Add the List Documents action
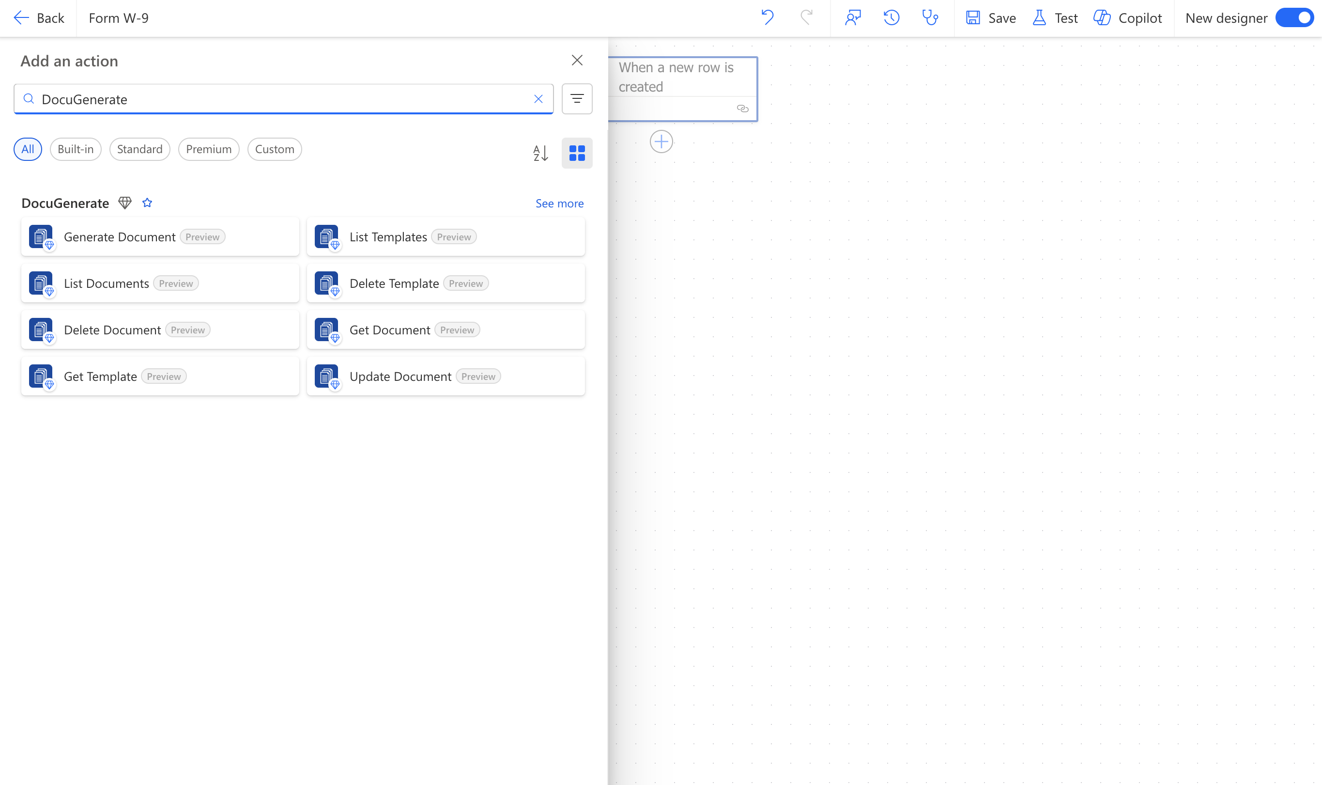 click(160, 283)
